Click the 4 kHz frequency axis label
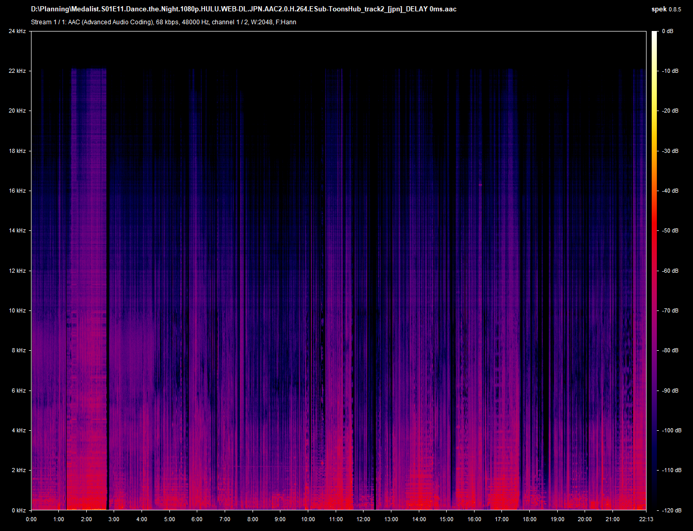The height and width of the screenshot is (531, 693). coord(18,430)
